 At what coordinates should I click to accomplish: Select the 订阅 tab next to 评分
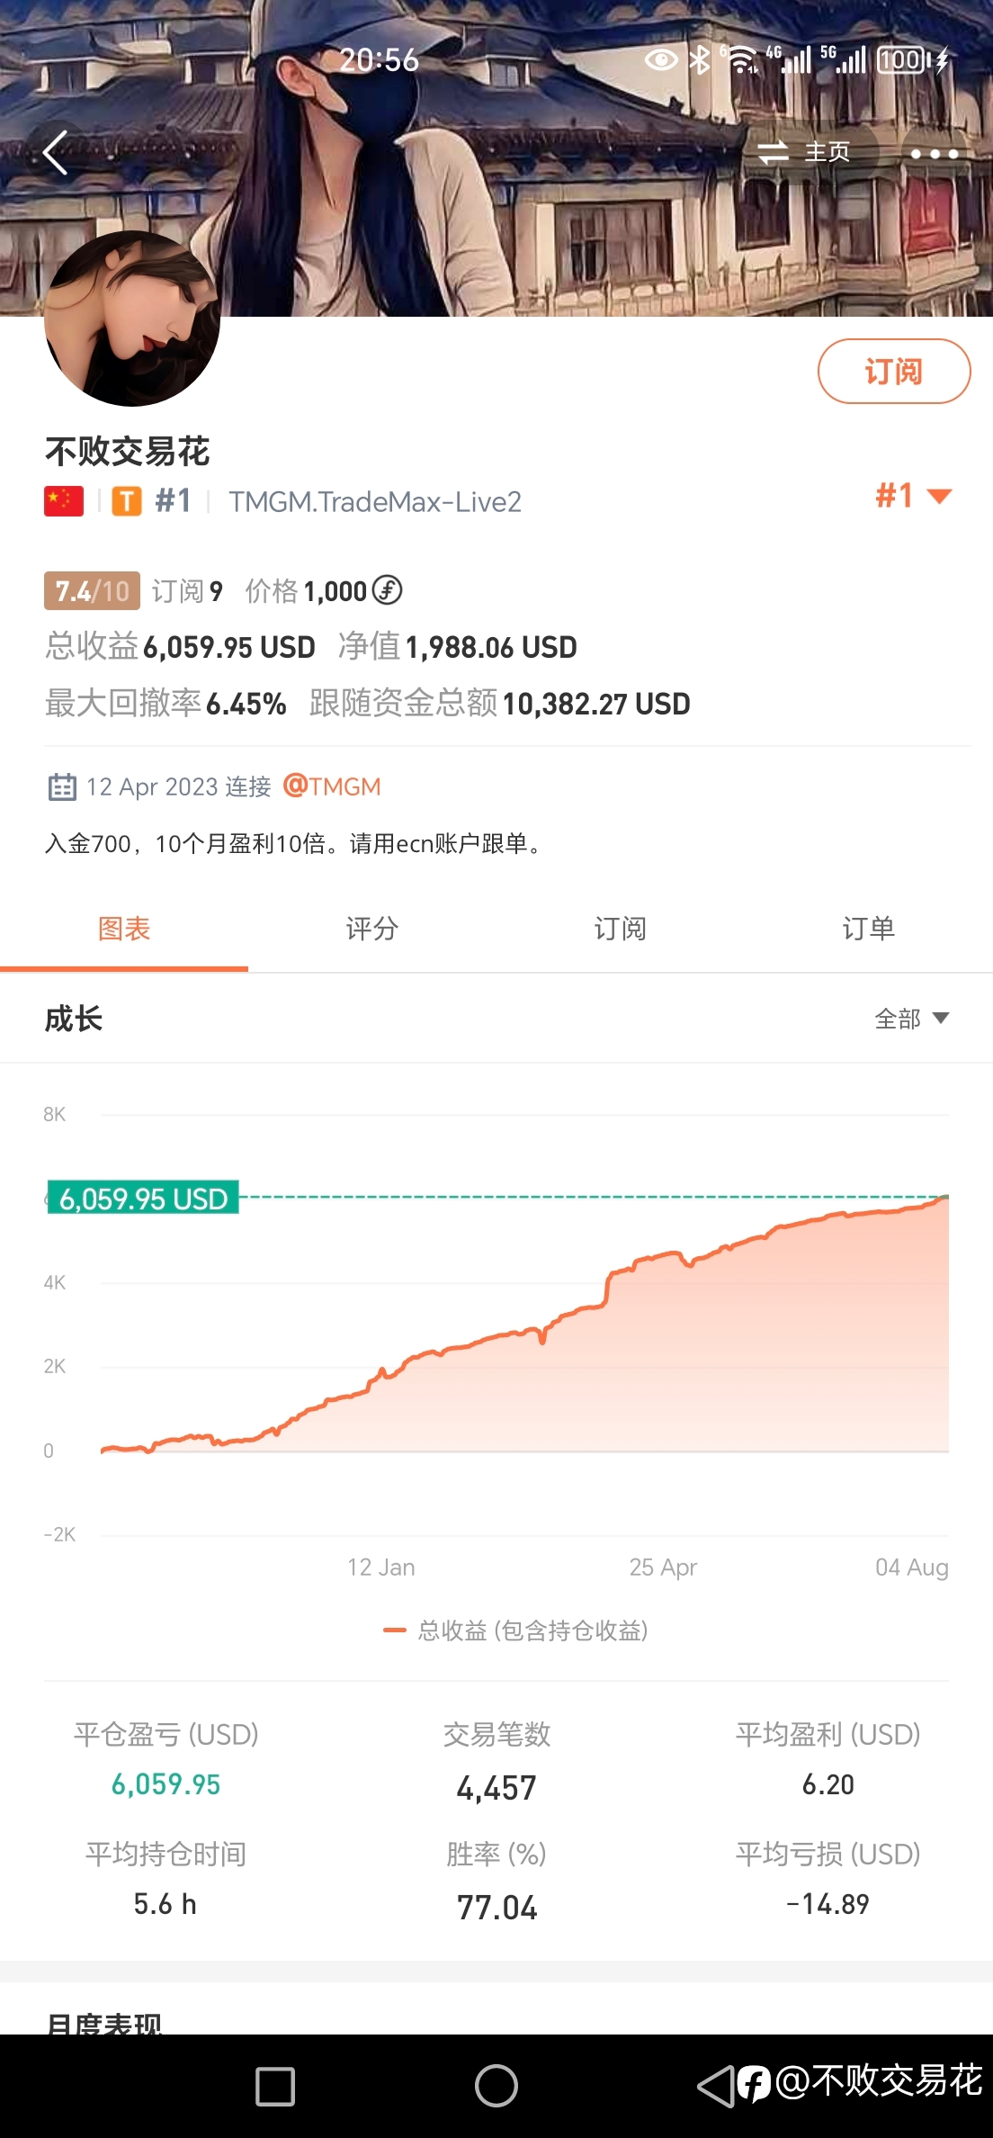(x=621, y=929)
